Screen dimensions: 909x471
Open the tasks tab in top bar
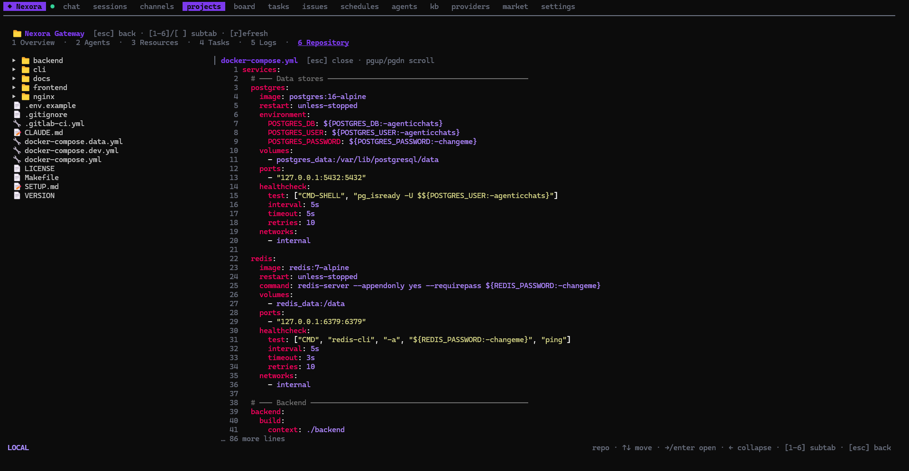click(278, 7)
